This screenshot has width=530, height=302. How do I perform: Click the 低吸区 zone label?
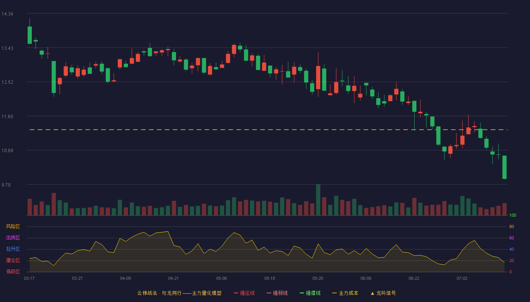pos(13,271)
